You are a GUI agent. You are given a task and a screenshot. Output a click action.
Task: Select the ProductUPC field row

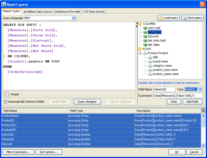101,130
